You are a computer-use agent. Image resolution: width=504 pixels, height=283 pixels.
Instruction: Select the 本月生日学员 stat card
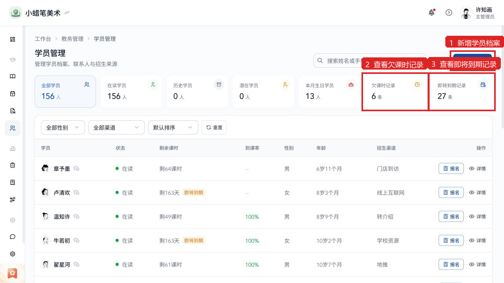[x=330, y=92]
